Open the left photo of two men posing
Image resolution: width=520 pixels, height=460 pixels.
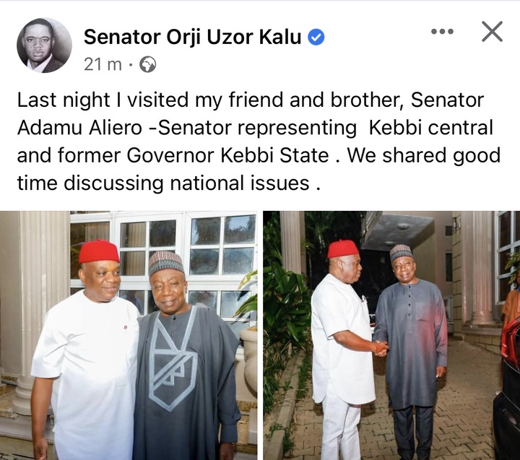click(x=129, y=335)
